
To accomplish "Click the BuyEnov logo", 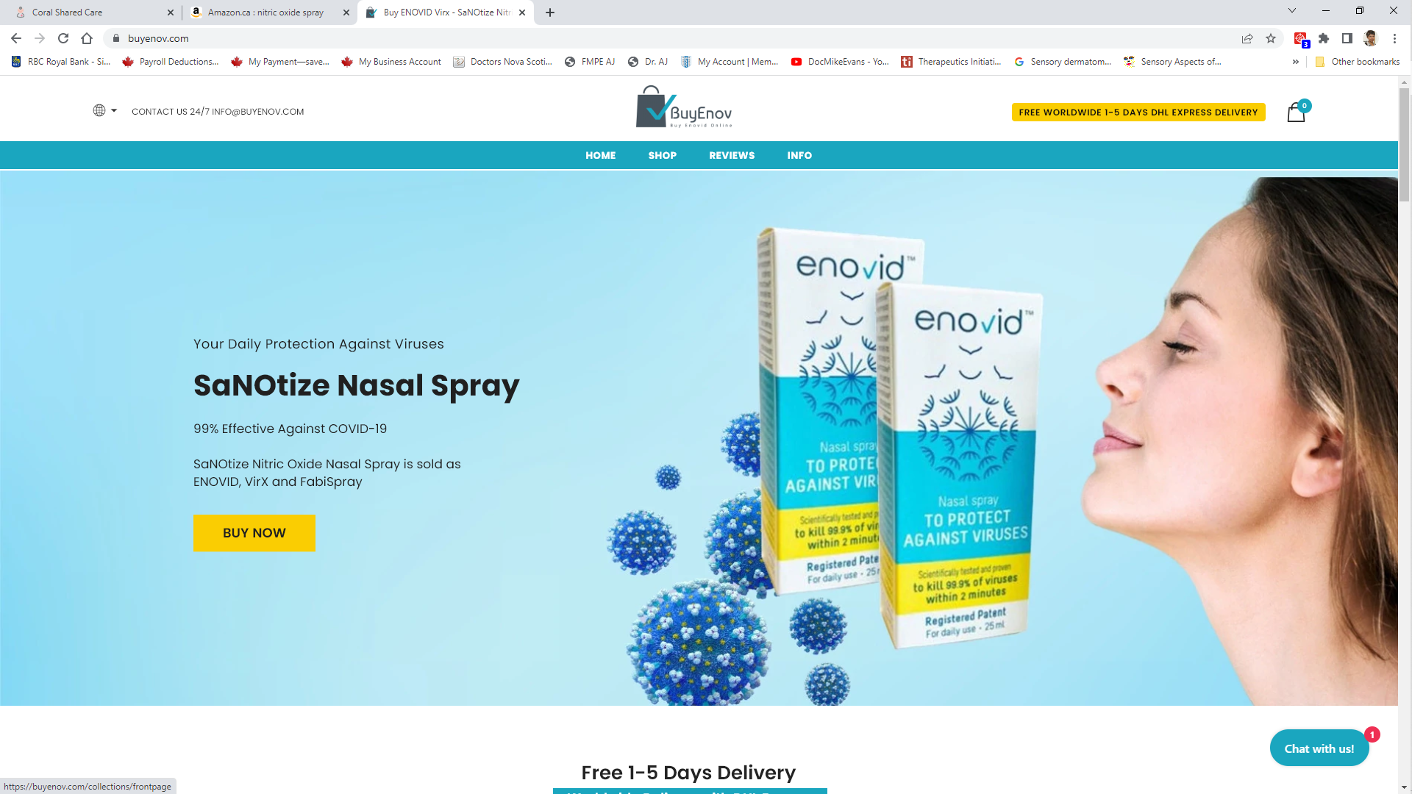I will coord(684,107).
